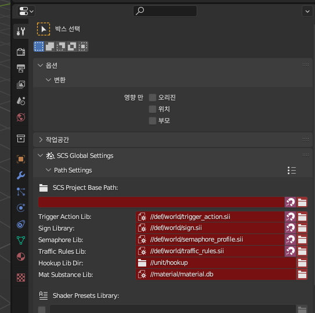315x313 pixels.
Task: Collapse the Path Settings subpanel
Action: 48,170
